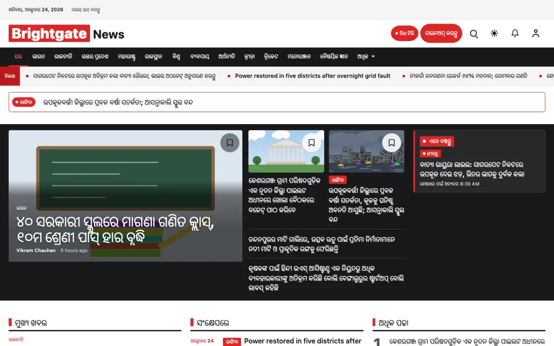Image resolution: width=554 pixels, height=346 pixels.
Task: Open the search magnifier icon
Action: [x=474, y=34]
